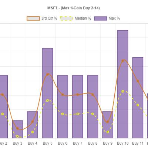
Task: Click the '3rd Qtr %' legend label
Action: [x=49, y=18]
